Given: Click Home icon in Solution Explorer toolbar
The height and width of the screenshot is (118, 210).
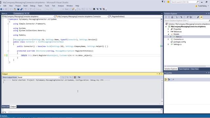Looking at the screenshot, I should click(x=172, y=17).
